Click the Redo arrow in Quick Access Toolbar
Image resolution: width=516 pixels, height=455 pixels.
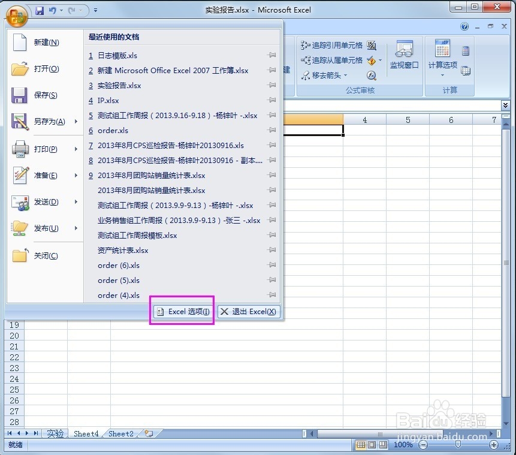click(71, 11)
